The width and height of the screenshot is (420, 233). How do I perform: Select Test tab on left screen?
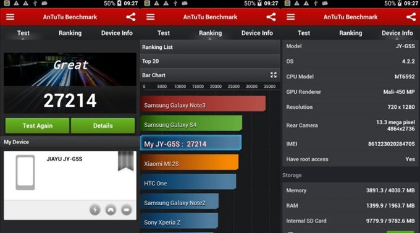pos(23,33)
